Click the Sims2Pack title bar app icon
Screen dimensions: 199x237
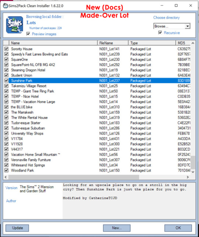click(6, 6)
